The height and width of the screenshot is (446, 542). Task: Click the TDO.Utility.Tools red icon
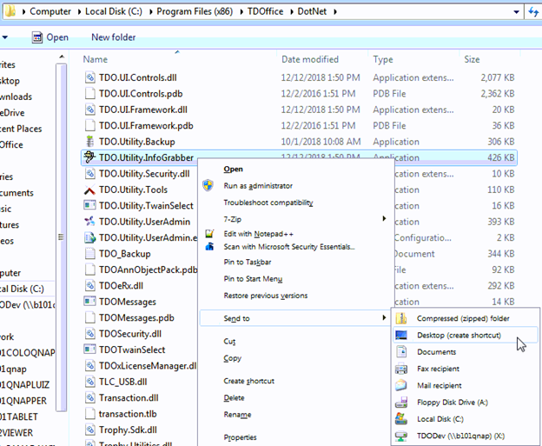89,190
